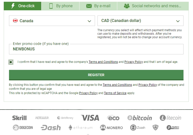The image size is (193, 135).
Task: Click the Dash cryptocurrency logo
Action: coord(51,128)
